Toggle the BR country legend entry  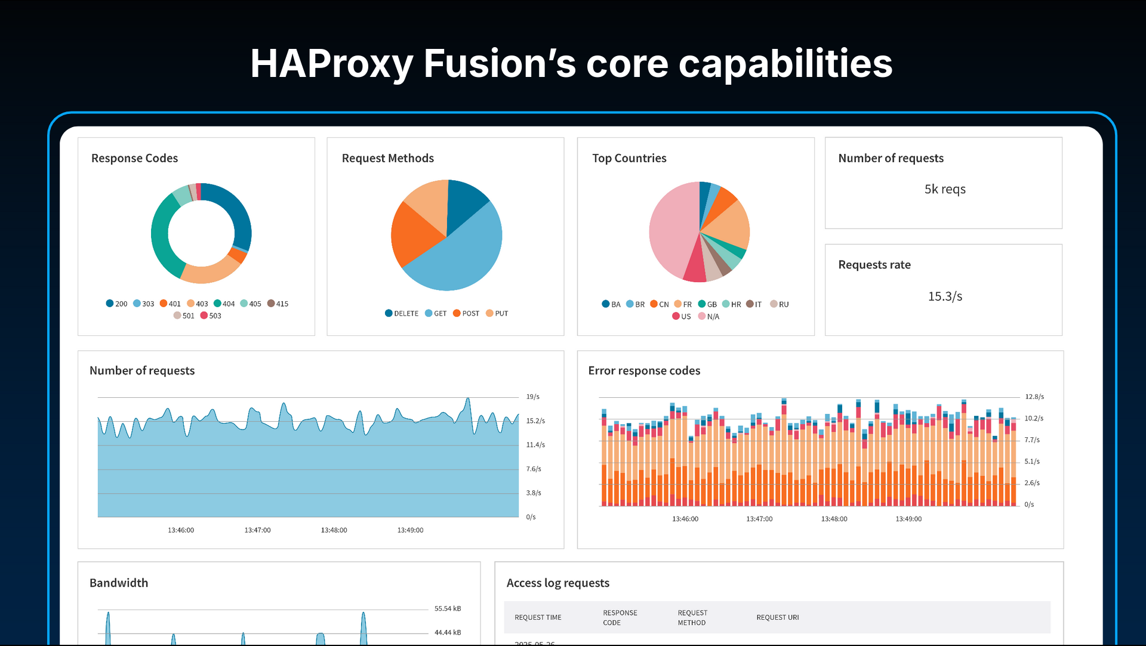click(x=635, y=304)
